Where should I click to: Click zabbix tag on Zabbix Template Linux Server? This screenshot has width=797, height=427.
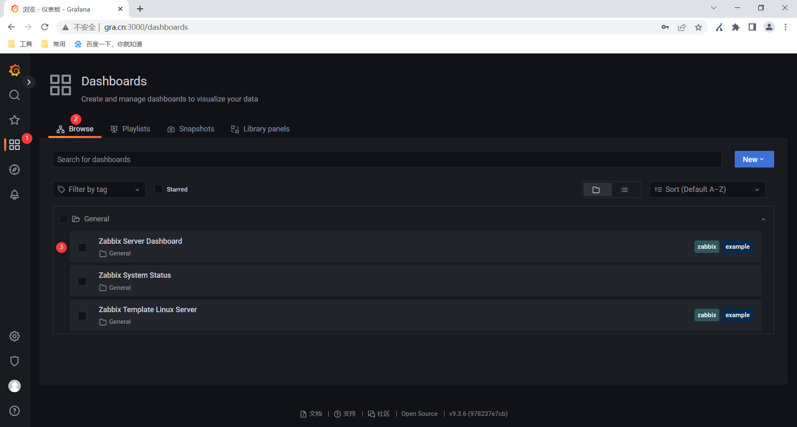(707, 315)
